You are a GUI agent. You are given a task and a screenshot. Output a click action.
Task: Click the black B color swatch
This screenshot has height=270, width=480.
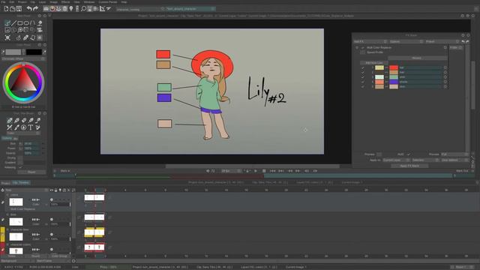click(x=34, y=52)
